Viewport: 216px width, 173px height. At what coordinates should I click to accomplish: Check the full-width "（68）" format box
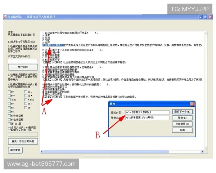[x=26, y=99]
